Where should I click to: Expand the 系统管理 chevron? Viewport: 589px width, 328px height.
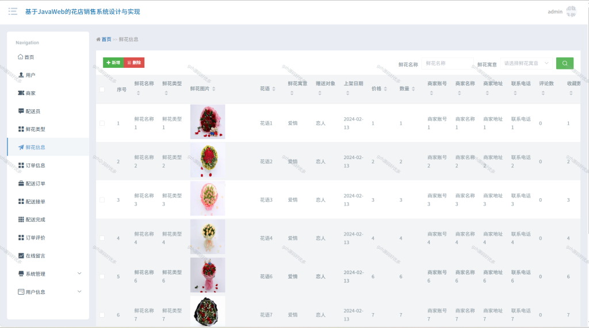coord(79,273)
